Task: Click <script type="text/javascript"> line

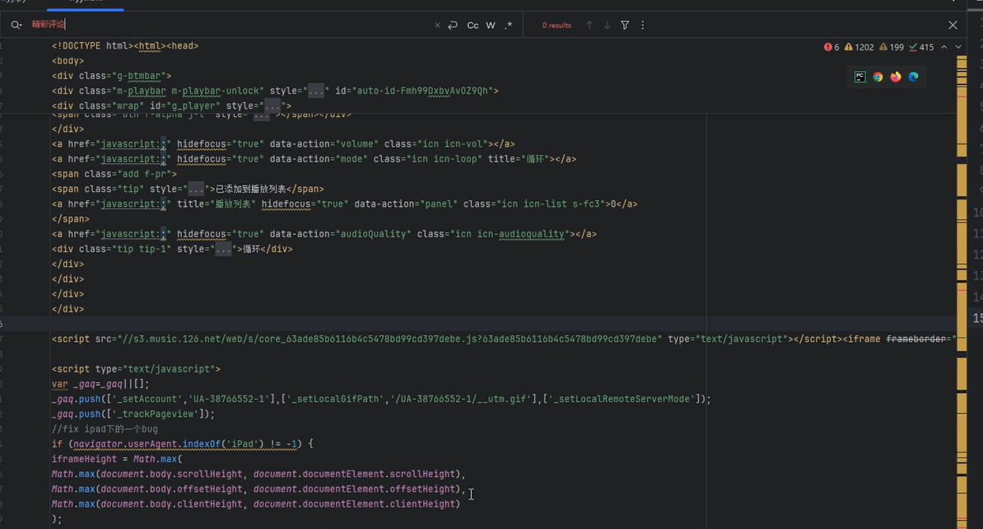Action: [x=136, y=369]
